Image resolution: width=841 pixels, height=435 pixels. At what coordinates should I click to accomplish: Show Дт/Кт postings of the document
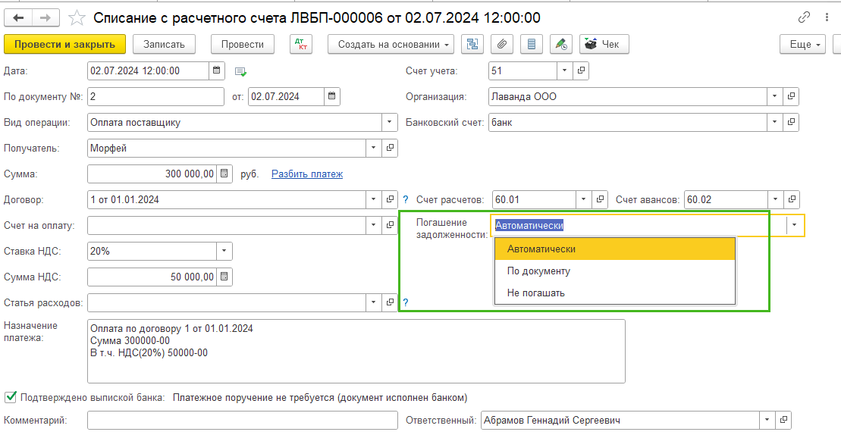(x=300, y=45)
